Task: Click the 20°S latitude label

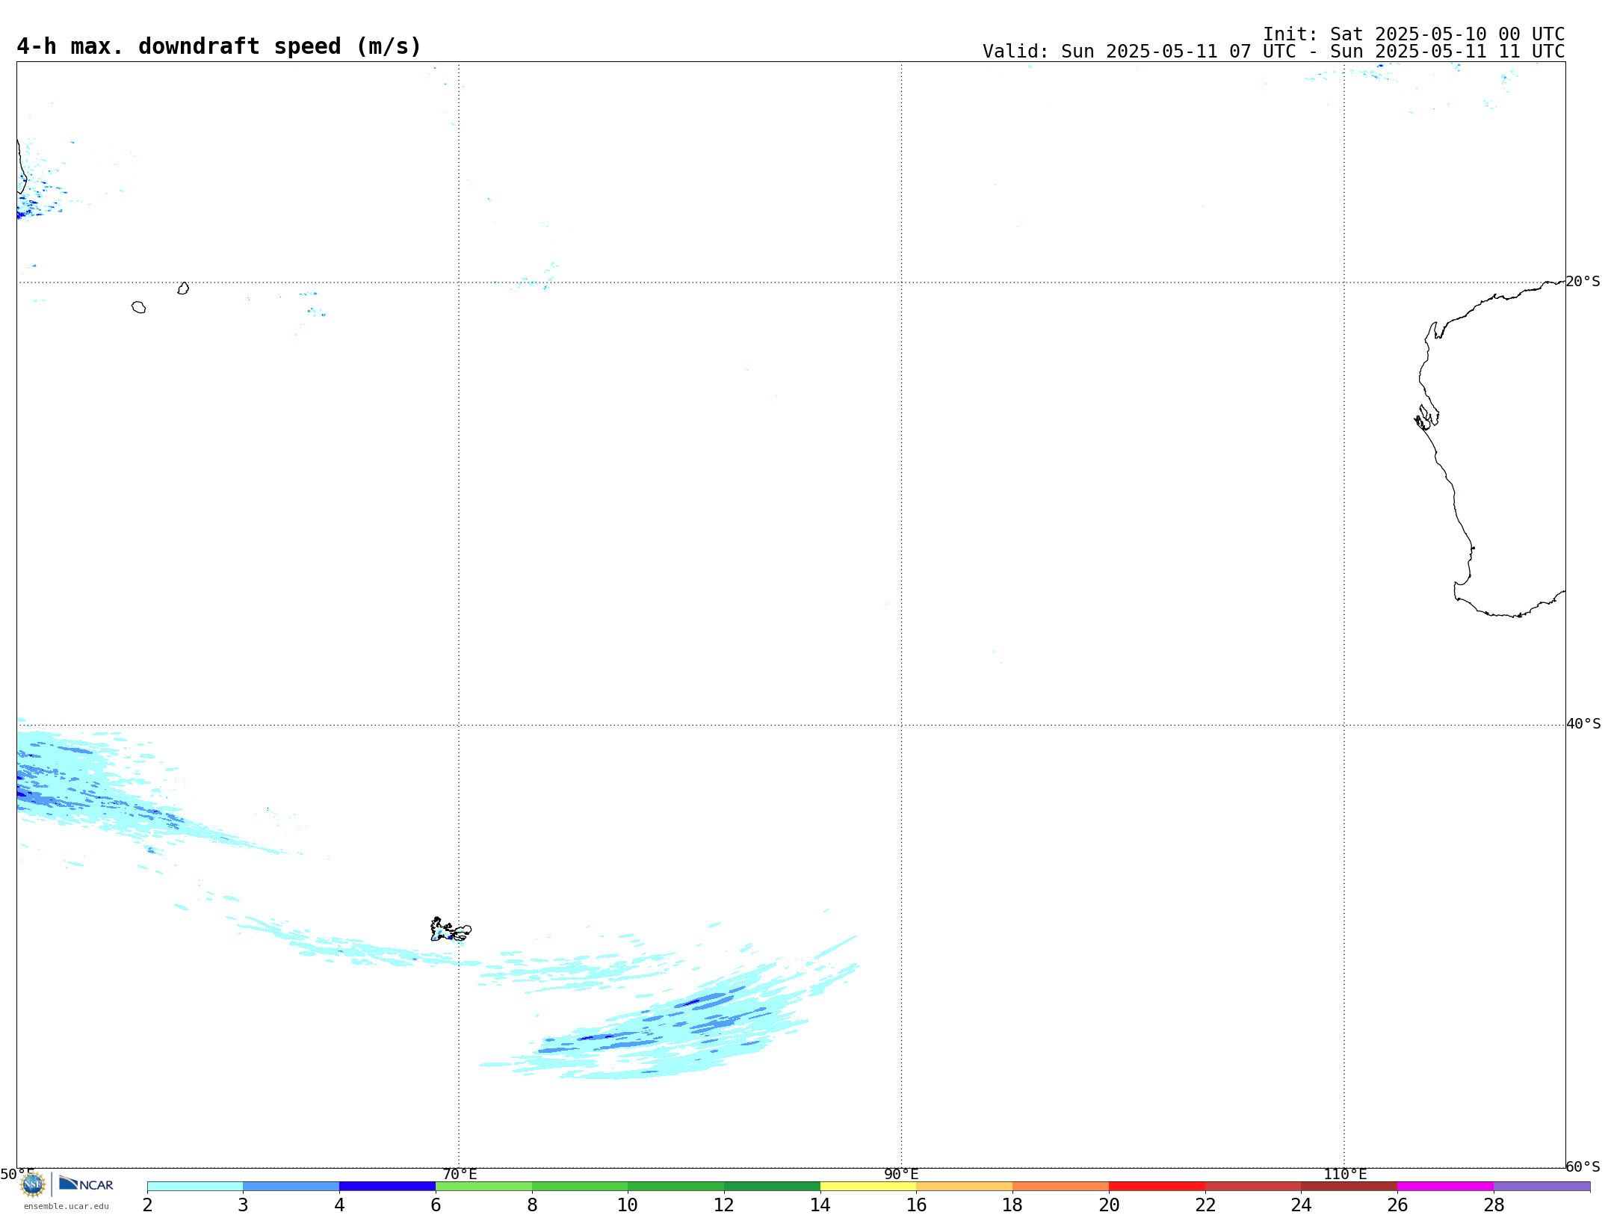Action: (x=1583, y=282)
